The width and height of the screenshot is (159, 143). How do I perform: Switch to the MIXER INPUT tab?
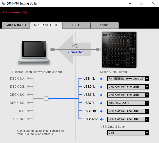click(x=16, y=25)
